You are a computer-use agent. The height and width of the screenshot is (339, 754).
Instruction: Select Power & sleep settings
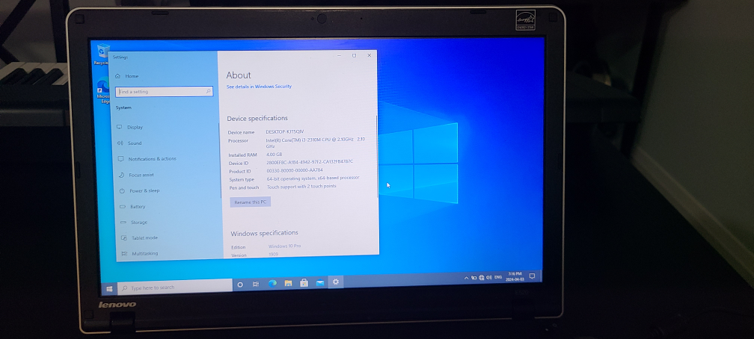point(144,190)
